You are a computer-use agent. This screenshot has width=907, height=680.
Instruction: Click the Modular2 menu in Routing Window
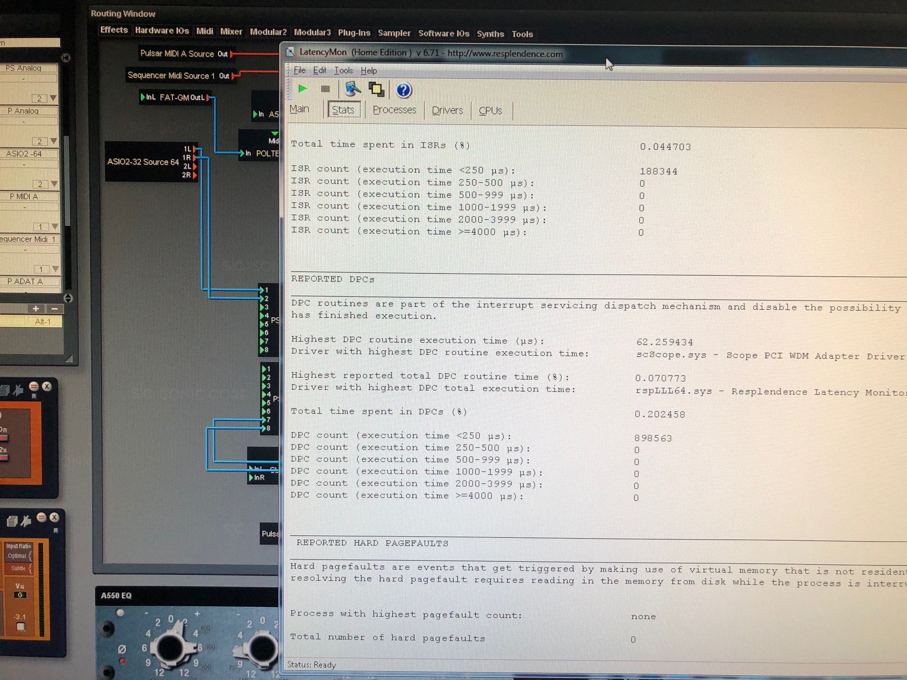coord(268,32)
